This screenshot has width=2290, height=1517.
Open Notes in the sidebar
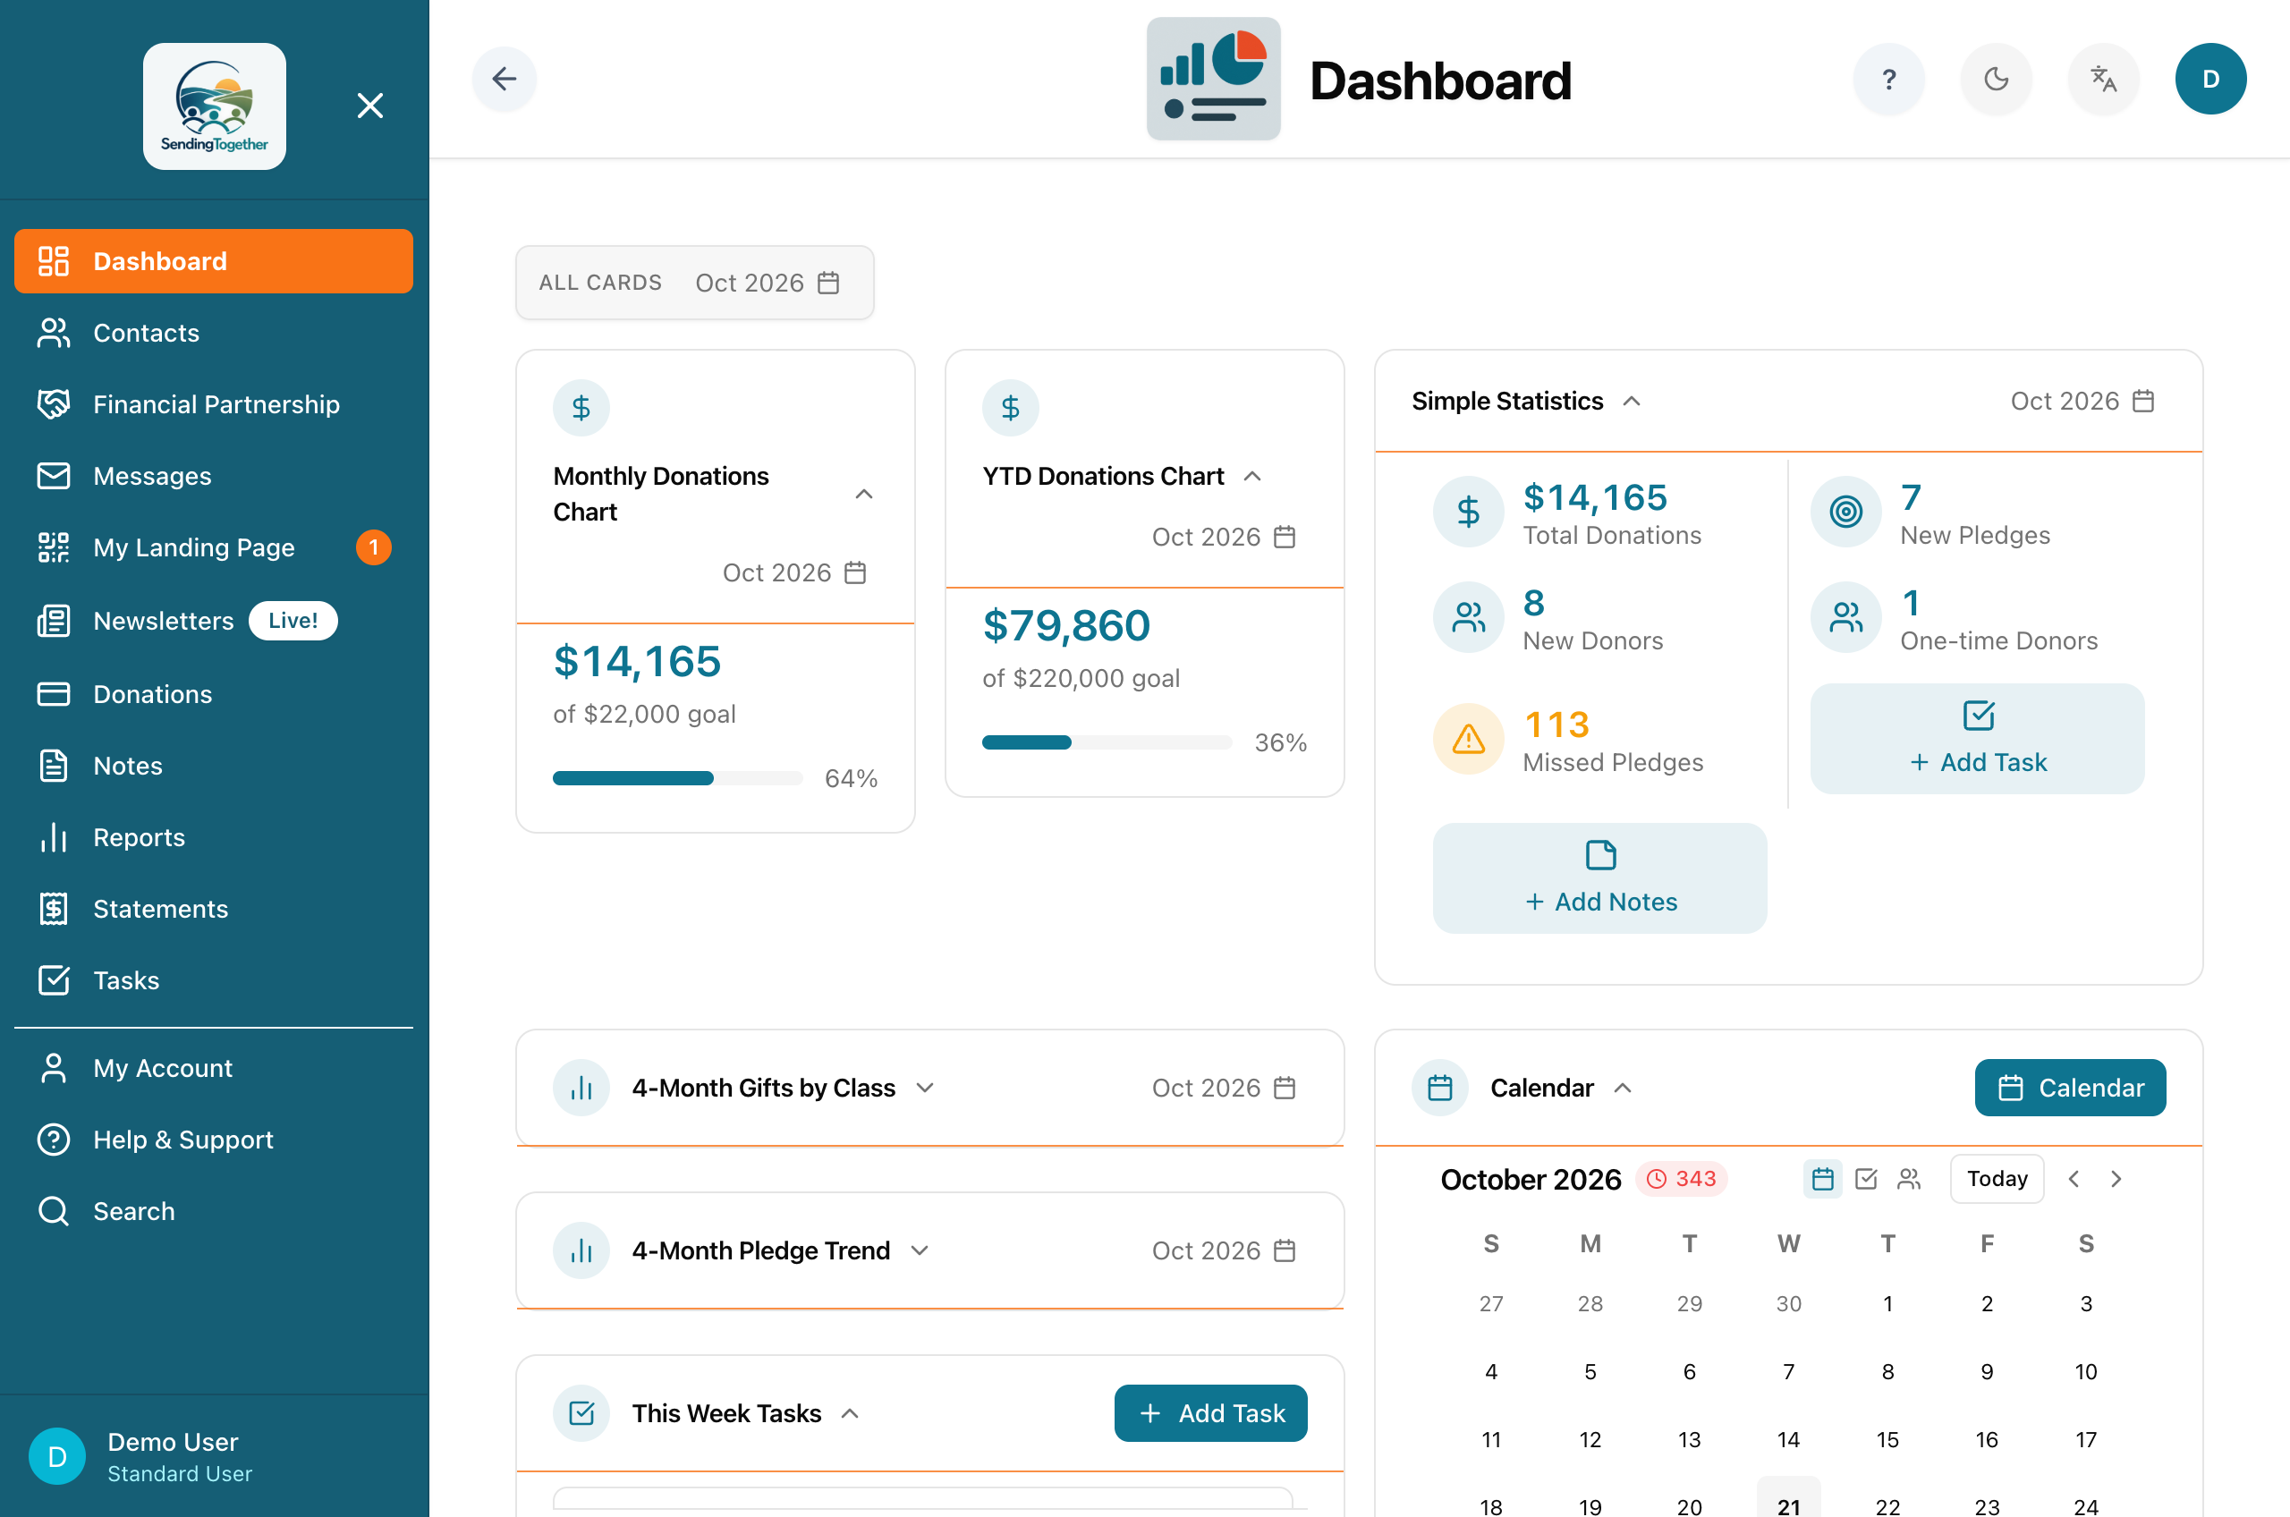pos(214,766)
